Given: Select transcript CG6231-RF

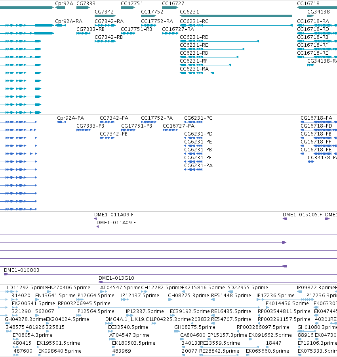Looking at the screenshot, I should 193,61.
